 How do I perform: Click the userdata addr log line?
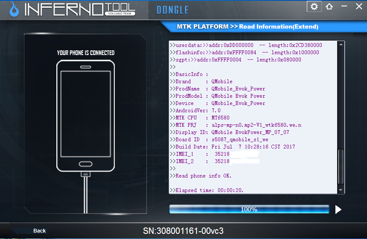(246, 45)
